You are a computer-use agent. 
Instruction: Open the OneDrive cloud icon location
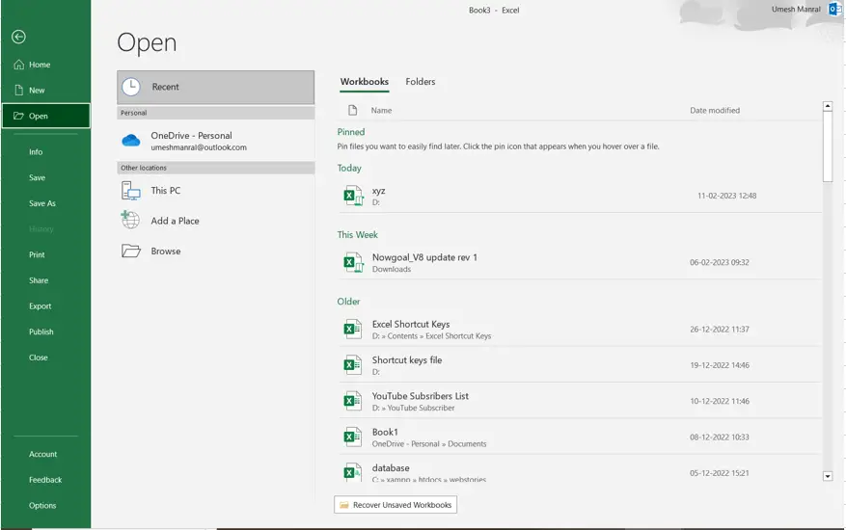point(130,141)
